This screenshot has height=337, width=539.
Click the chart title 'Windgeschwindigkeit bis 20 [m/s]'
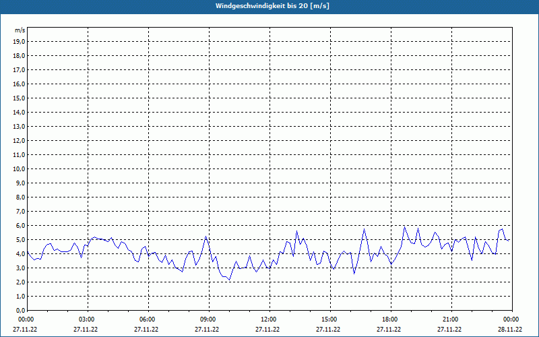point(272,6)
